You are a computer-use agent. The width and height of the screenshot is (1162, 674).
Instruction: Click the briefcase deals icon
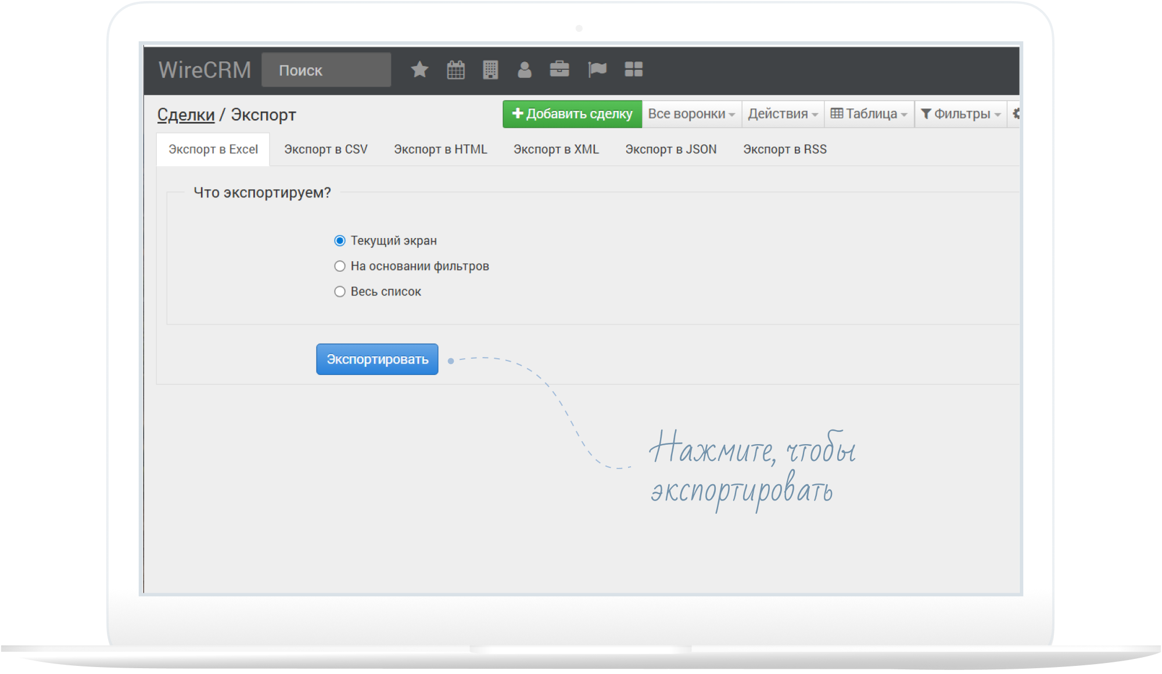pos(559,70)
